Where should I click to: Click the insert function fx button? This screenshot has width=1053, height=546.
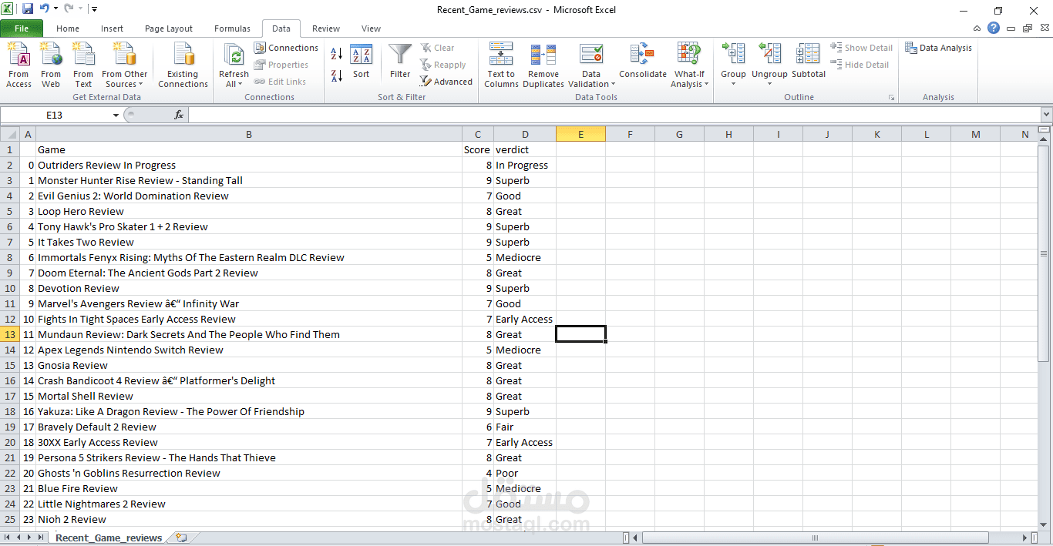(178, 115)
